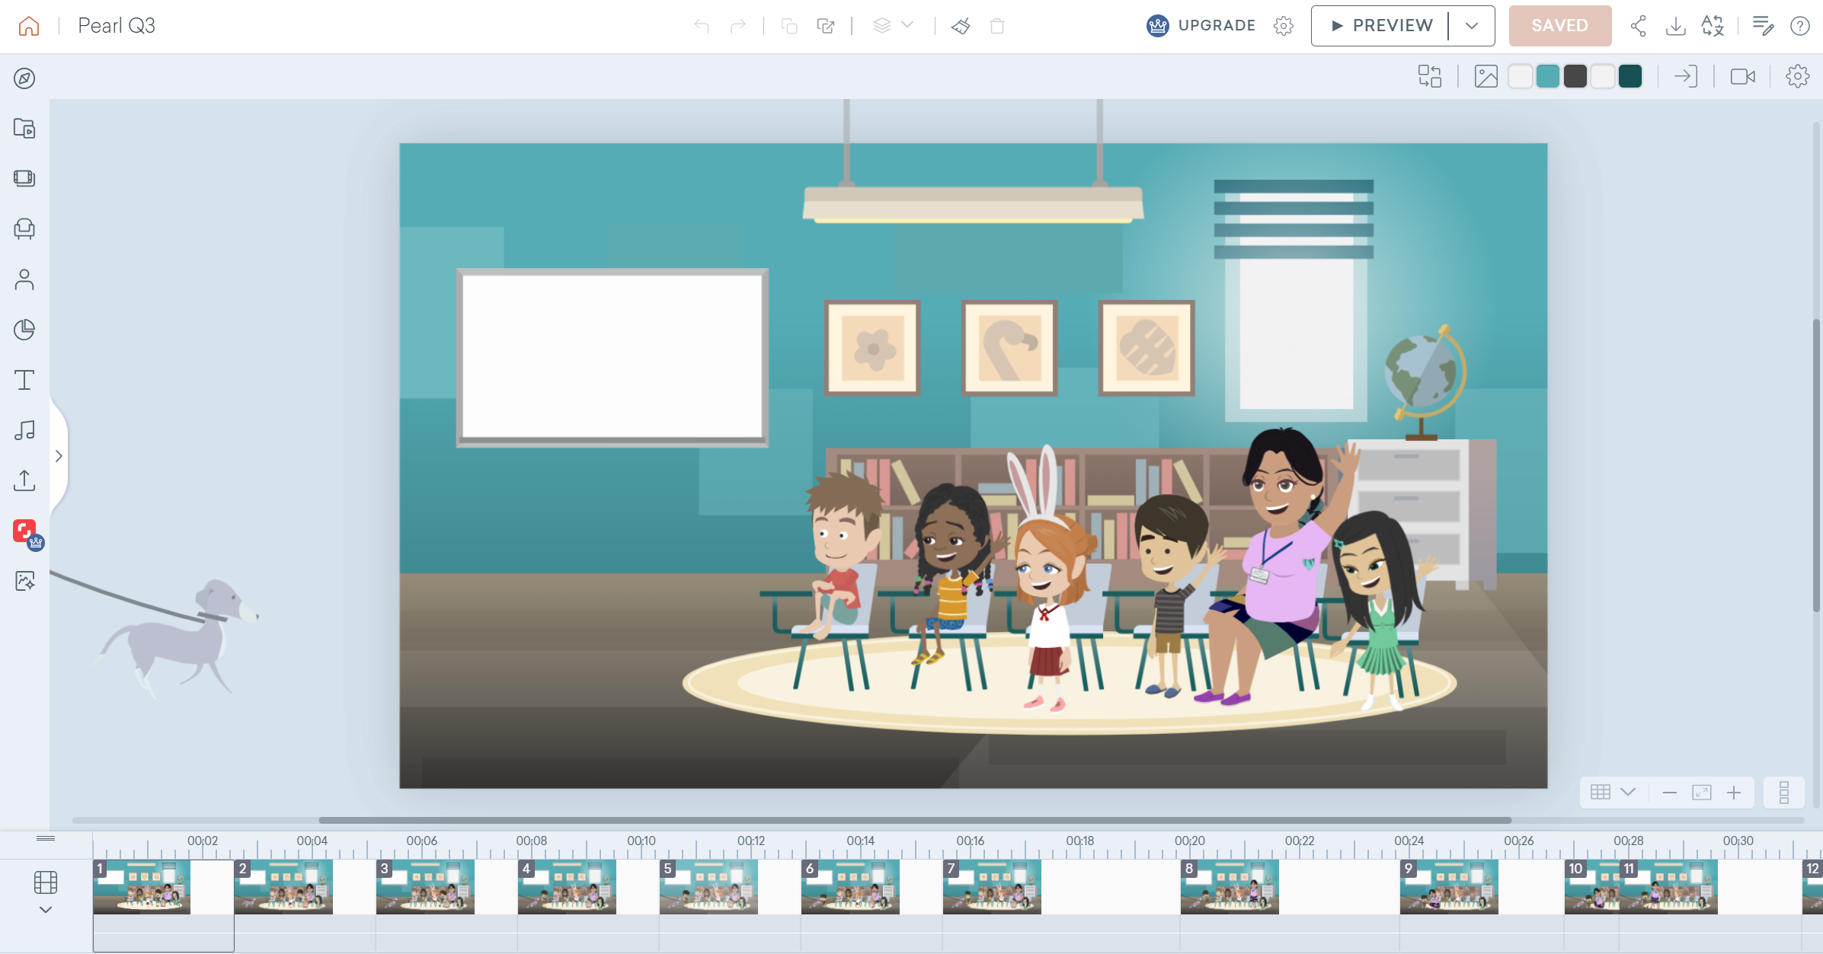Open the Charts pie icon panel
Viewport: 1823px width, 954px height.
pyautogui.click(x=24, y=330)
